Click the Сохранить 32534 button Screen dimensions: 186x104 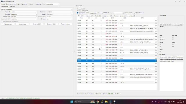pyautogui.click(x=51, y=24)
